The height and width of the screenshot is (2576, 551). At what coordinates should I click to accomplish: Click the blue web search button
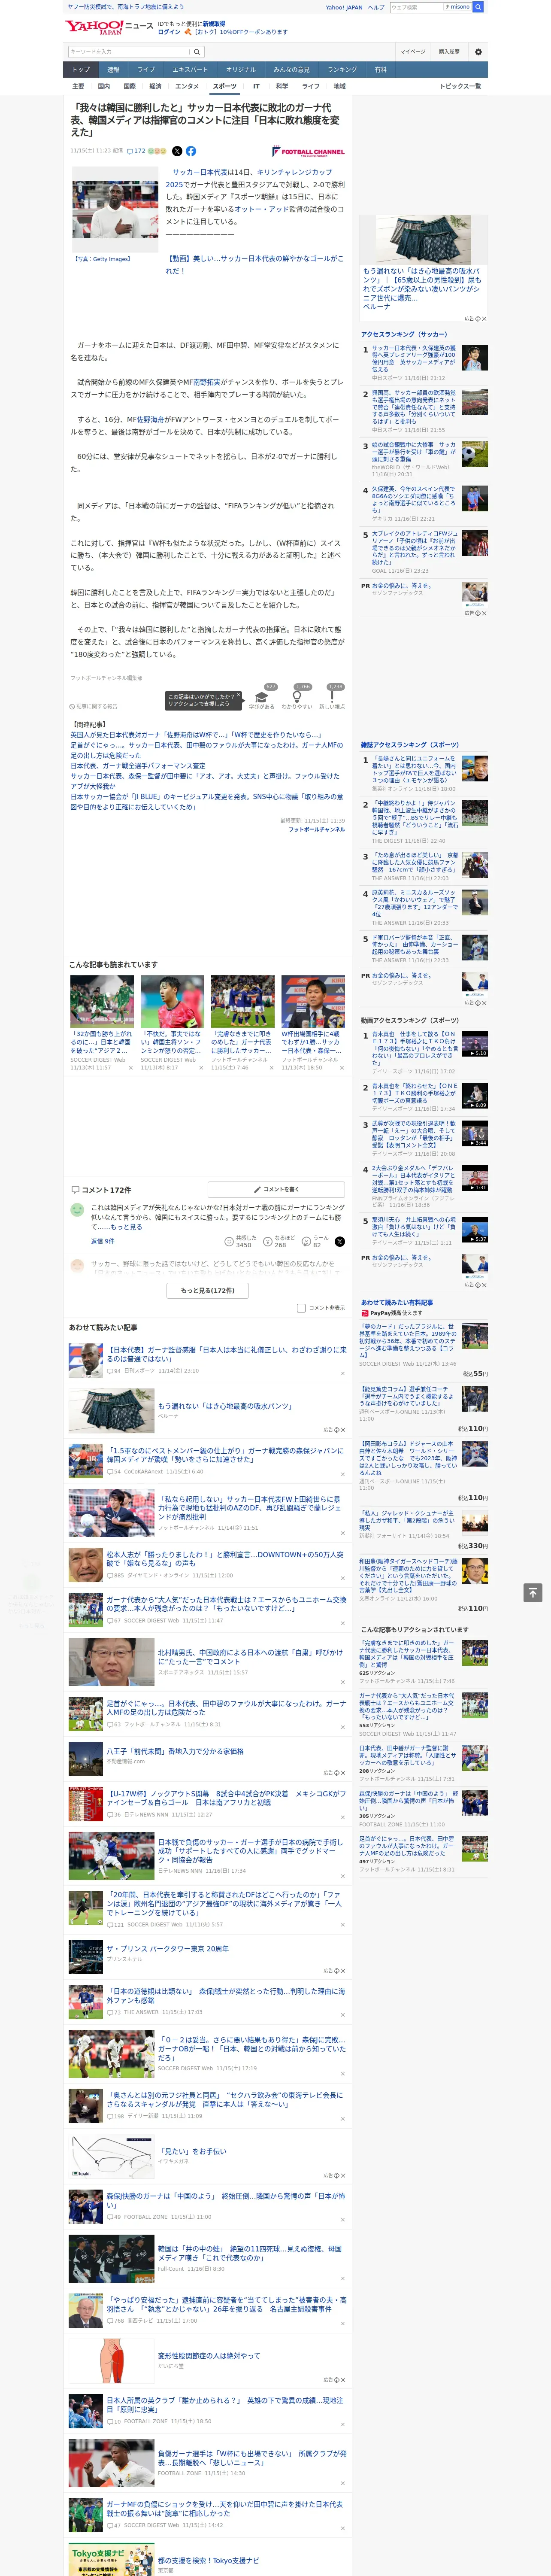(478, 7)
